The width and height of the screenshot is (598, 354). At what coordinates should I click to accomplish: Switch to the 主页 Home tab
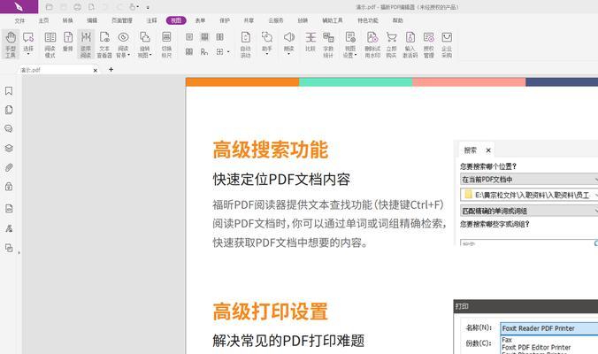[44, 20]
